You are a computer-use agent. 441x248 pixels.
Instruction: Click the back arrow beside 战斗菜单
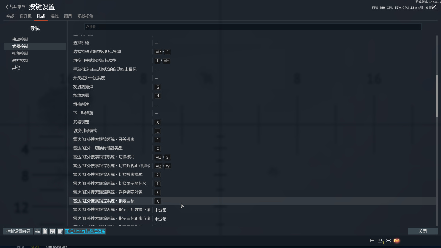point(7,7)
